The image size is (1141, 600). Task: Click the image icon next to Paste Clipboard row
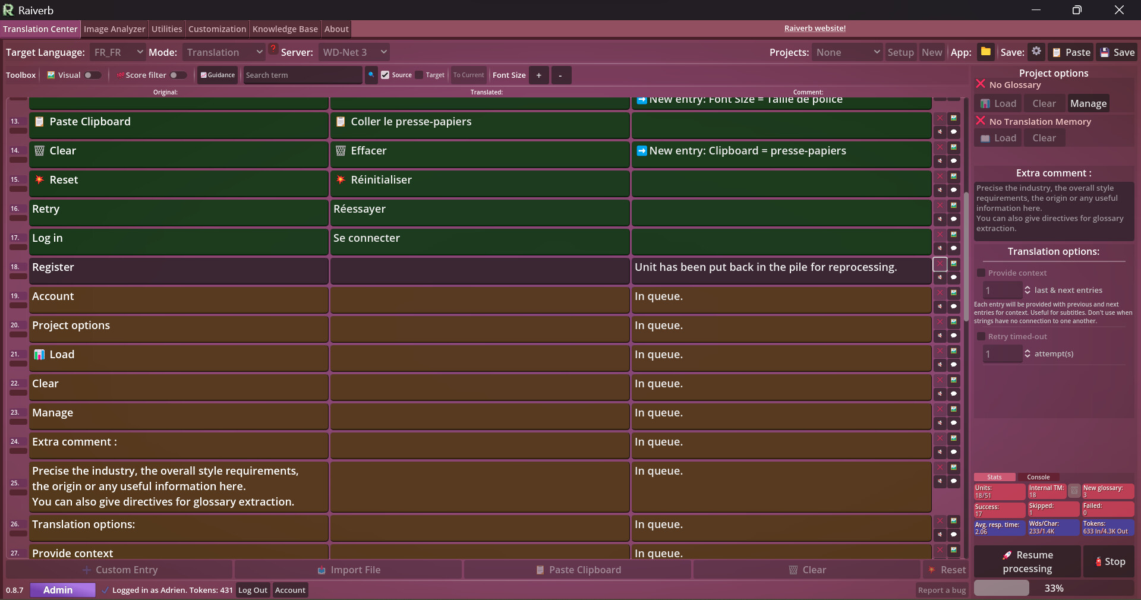pos(954,118)
